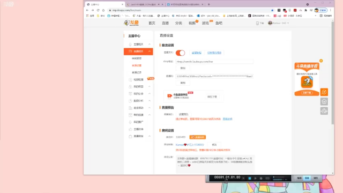This screenshot has height=193, width=343.
Task: Click first blue link beside live toggle
Action: point(197,53)
